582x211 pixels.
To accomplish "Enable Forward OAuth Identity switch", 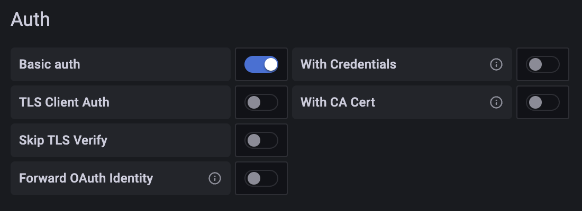I will click(261, 178).
